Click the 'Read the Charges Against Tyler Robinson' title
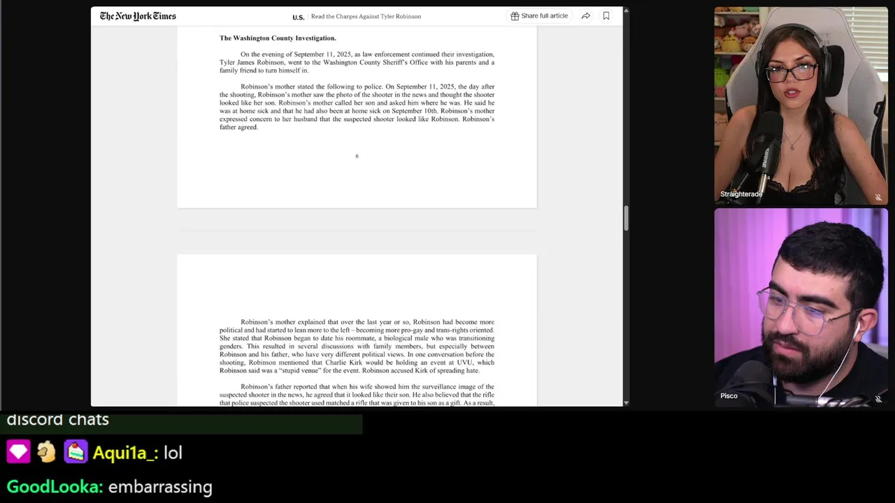The height and width of the screenshot is (503, 895). tap(366, 17)
